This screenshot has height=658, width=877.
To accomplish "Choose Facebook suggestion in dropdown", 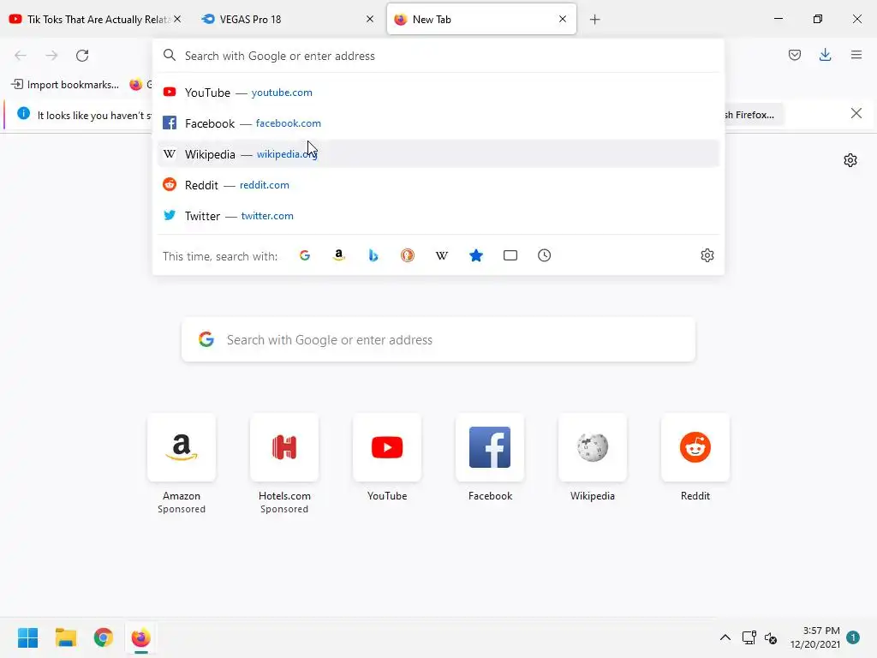I will pos(438,123).
